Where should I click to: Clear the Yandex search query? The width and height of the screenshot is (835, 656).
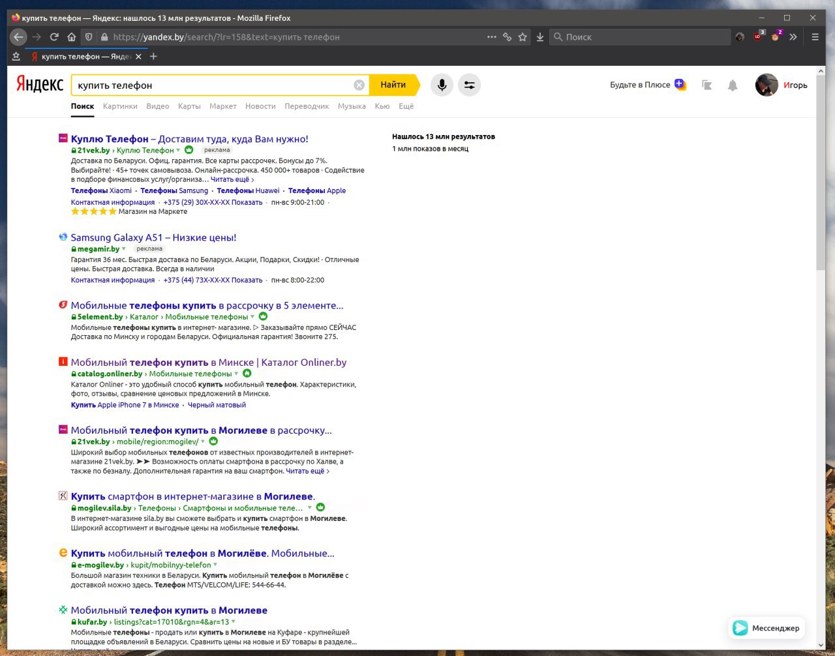tap(359, 85)
